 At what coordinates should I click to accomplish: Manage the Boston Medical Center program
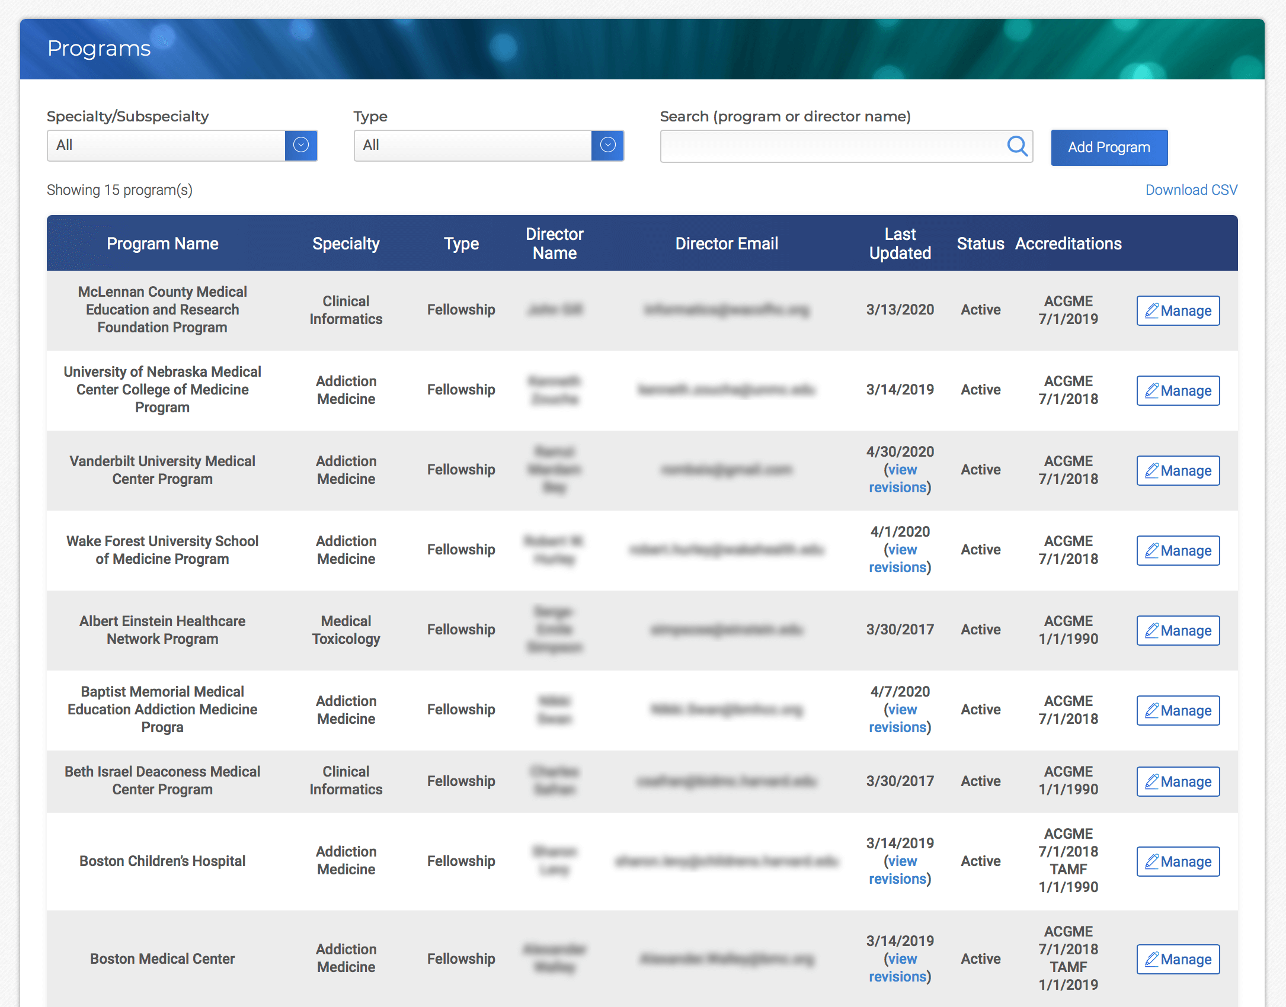1178,959
